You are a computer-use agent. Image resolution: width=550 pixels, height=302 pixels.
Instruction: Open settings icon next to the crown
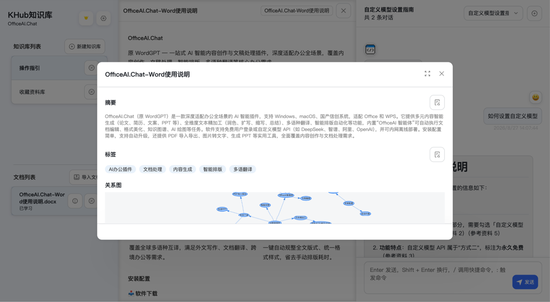point(104,18)
